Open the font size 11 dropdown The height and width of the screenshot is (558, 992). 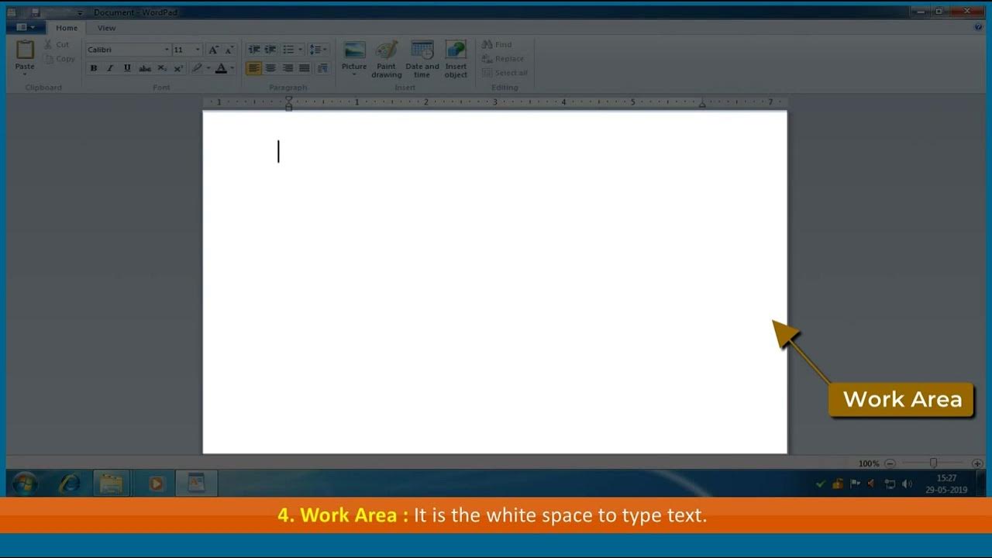point(198,50)
